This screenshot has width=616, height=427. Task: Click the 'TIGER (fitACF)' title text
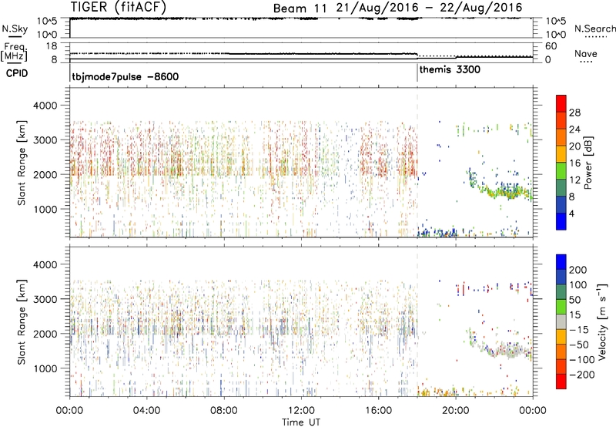tap(119, 7)
